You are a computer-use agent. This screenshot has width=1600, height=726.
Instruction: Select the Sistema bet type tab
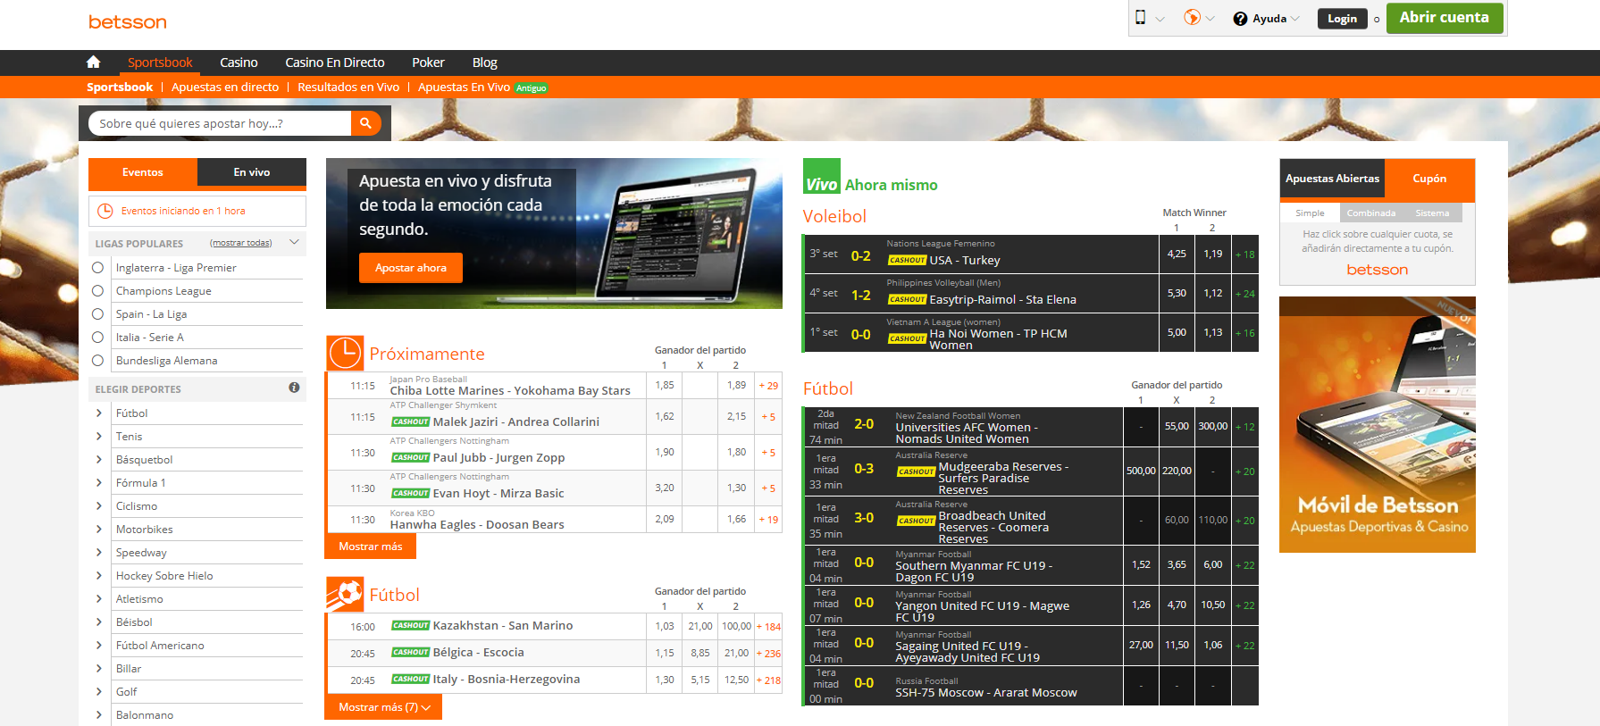(x=1432, y=213)
